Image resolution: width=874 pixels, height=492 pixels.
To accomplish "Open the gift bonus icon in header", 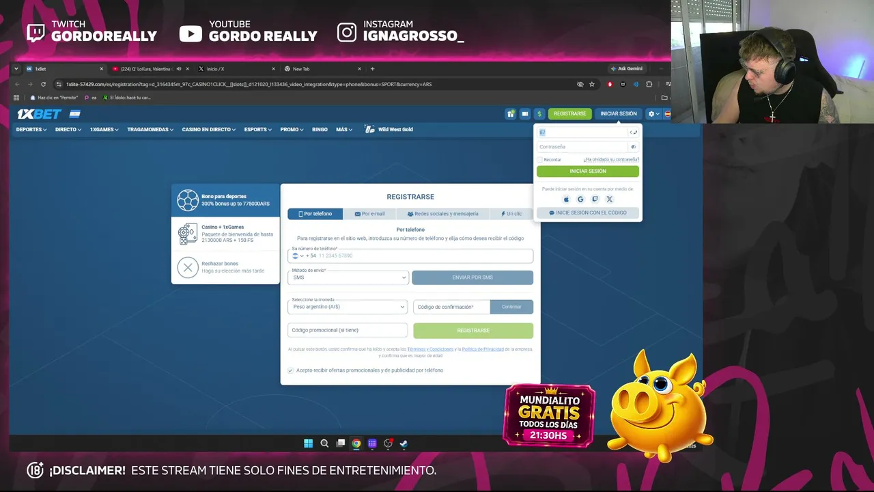I will [510, 114].
